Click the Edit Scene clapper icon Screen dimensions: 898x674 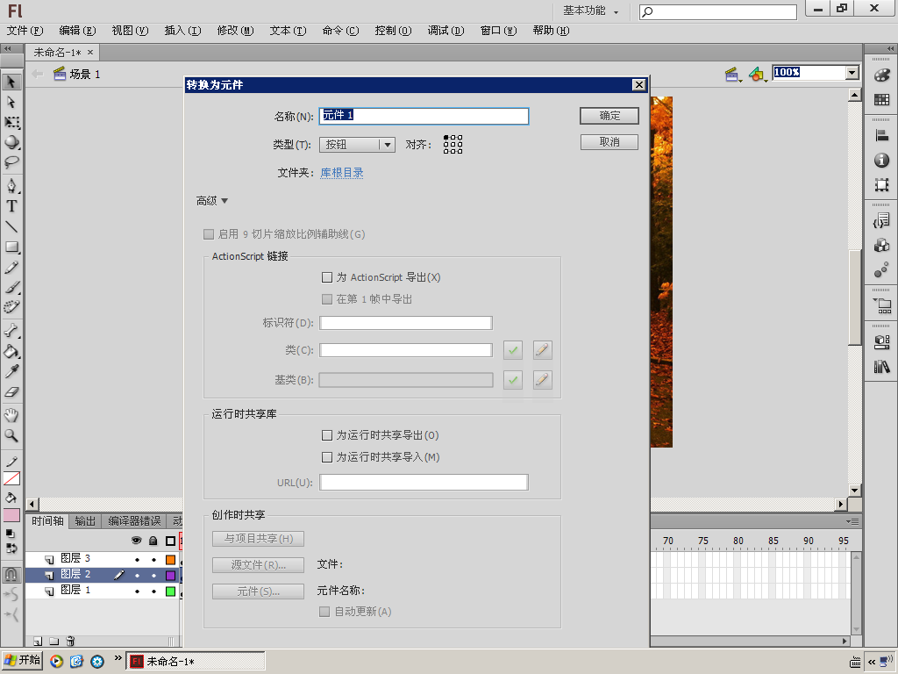pyautogui.click(x=732, y=74)
